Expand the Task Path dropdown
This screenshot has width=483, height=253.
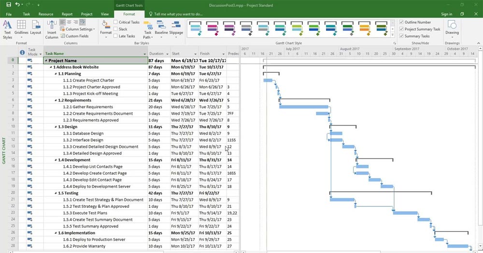(x=148, y=30)
